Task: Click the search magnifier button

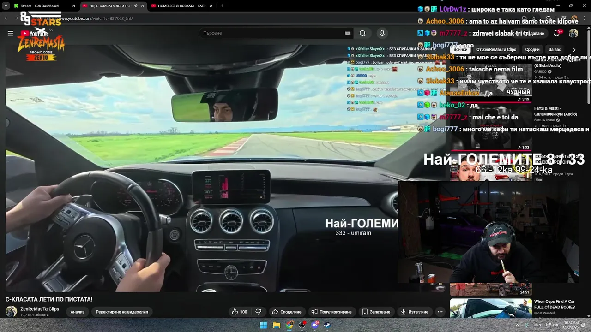Action: (362, 33)
